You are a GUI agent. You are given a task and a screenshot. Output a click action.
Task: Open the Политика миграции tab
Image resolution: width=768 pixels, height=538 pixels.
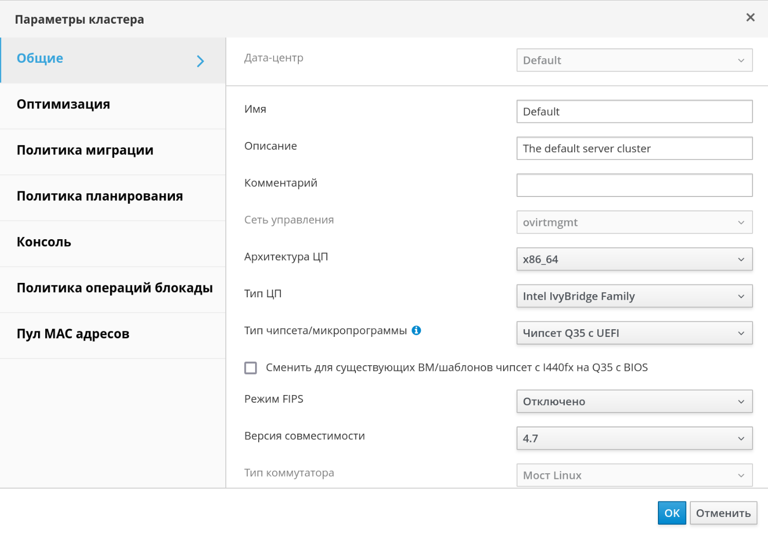[x=85, y=150]
